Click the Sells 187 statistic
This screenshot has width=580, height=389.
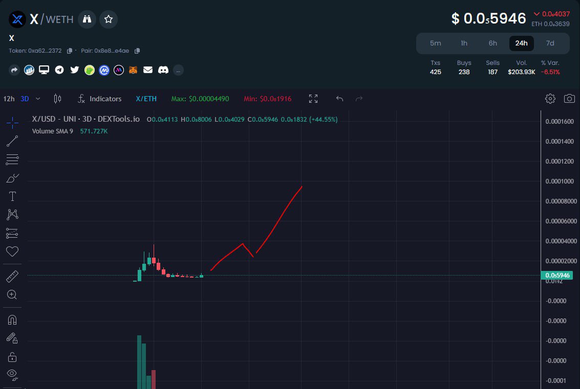click(x=492, y=67)
